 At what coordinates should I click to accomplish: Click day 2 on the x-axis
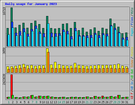tap(13, 102)
